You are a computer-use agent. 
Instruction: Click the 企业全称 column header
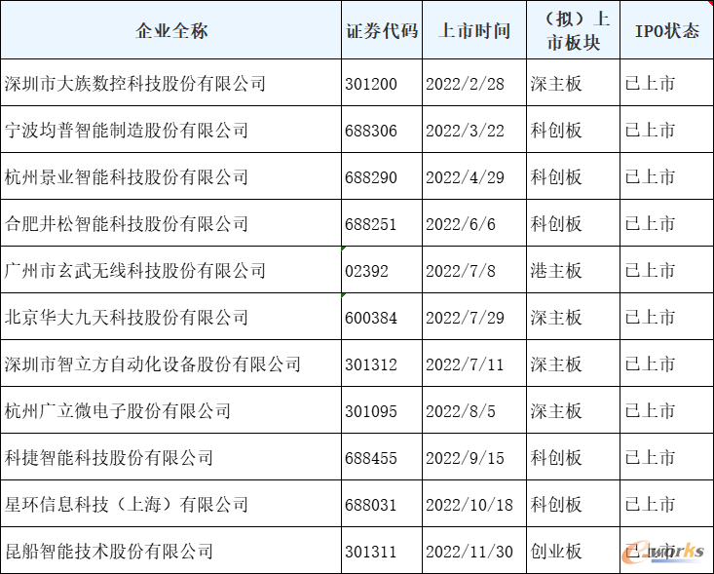pos(171,30)
